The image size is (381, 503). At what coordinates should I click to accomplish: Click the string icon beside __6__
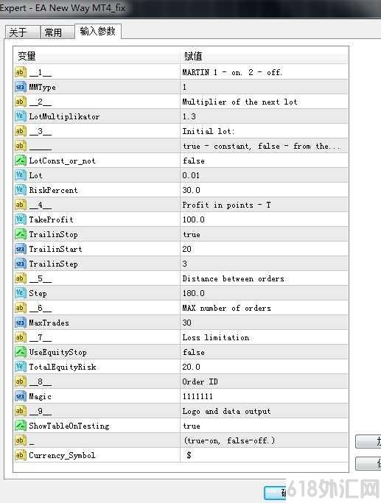pyautogui.click(x=20, y=308)
